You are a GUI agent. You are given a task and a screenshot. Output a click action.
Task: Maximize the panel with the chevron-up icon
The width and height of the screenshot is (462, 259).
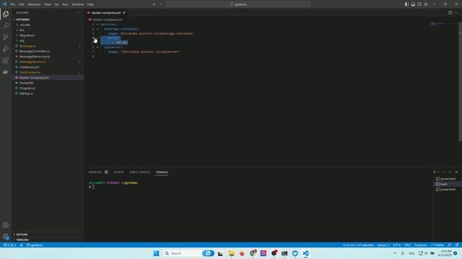tap(450, 172)
